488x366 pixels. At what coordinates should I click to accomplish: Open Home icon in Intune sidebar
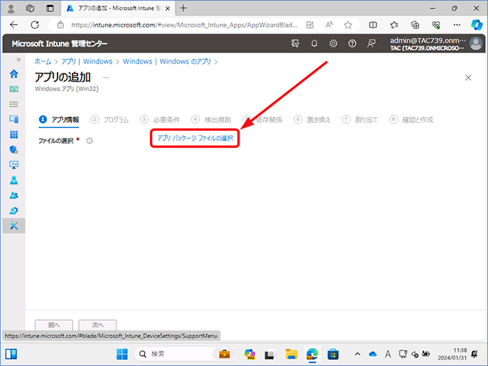(x=14, y=74)
